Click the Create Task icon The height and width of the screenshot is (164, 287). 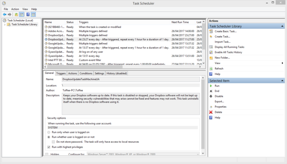(x=211, y=37)
